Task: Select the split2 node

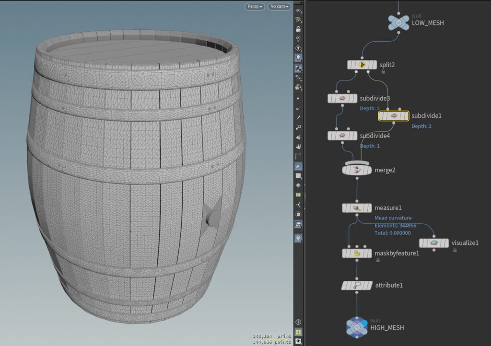Action: 362,64
